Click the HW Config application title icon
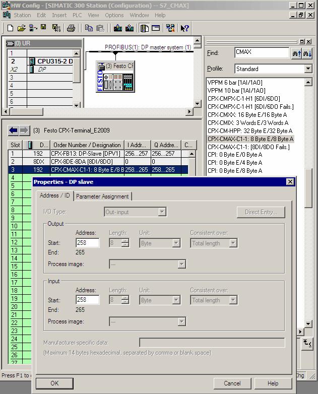Screen dimensions: 318x394 coord(6,5)
